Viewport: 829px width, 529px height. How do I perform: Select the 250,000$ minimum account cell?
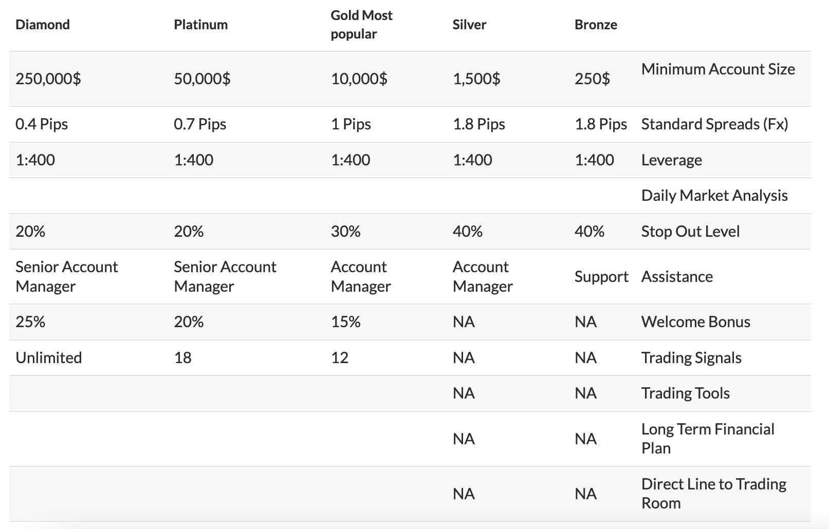tap(48, 79)
